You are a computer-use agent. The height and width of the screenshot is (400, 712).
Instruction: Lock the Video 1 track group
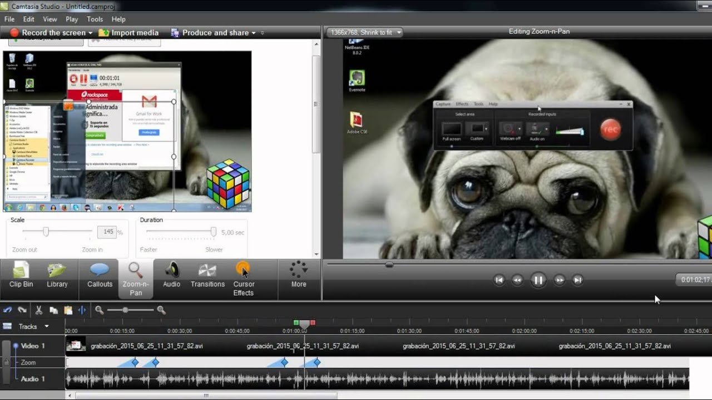6,362
